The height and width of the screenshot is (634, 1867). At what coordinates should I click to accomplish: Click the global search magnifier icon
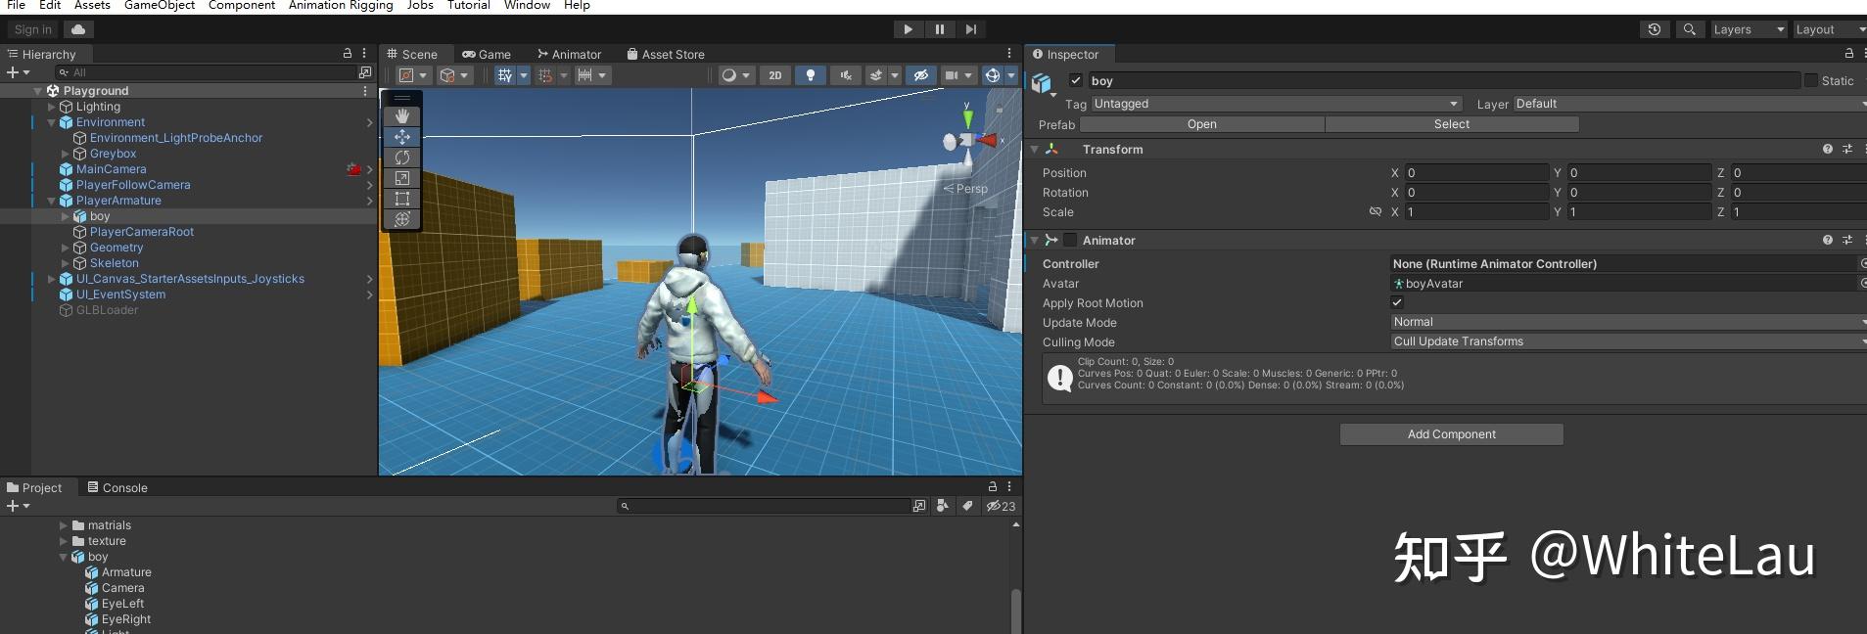tap(1689, 29)
